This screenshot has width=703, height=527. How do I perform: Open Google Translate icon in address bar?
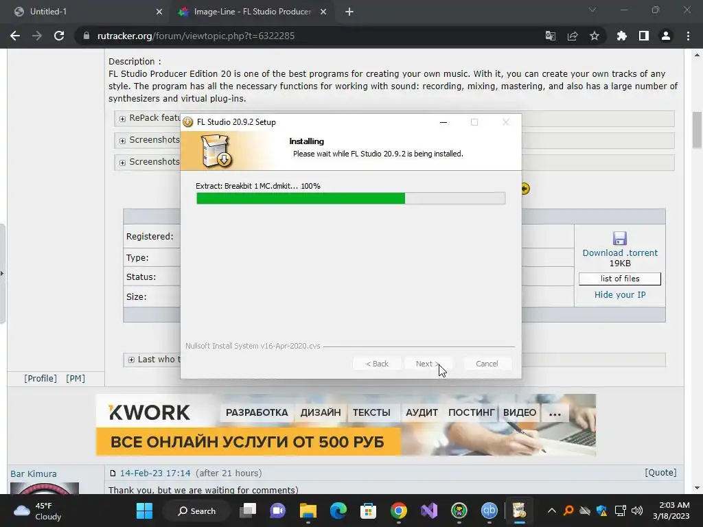[551, 36]
